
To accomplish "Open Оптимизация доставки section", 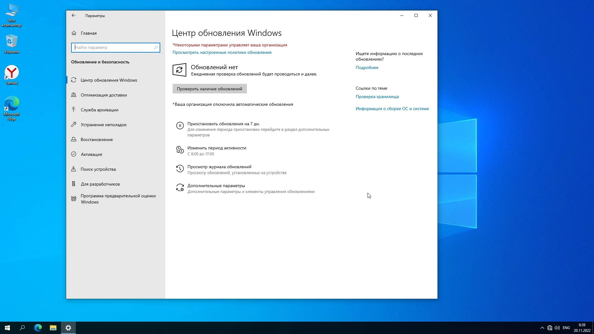I will [x=104, y=95].
